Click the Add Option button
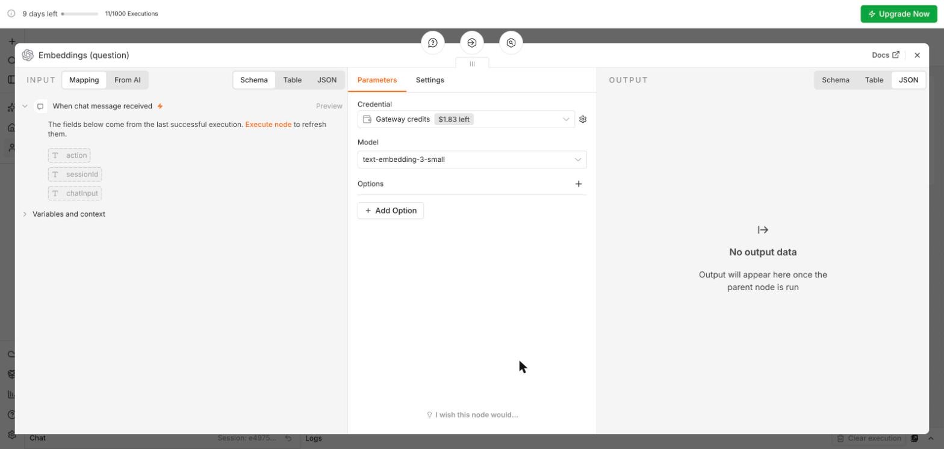The height and width of the screenshot is (449, 944). (391, 211)
